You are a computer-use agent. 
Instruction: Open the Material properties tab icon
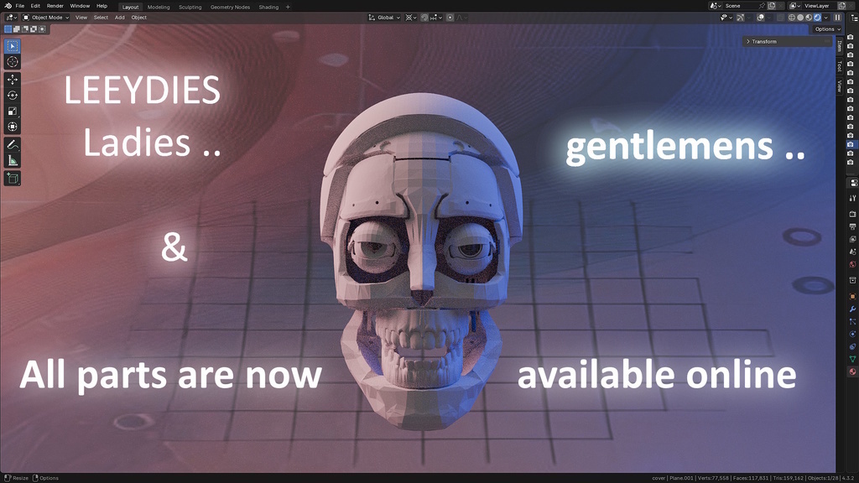[x=852, y=371]
